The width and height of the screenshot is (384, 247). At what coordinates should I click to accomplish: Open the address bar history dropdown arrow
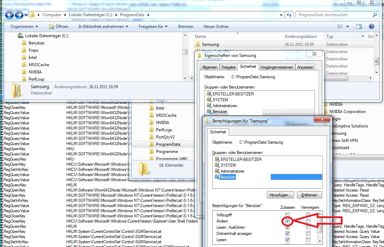pos(281,15)
